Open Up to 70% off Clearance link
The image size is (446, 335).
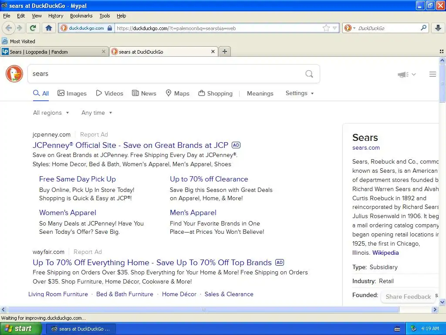(x=209, y=179)
